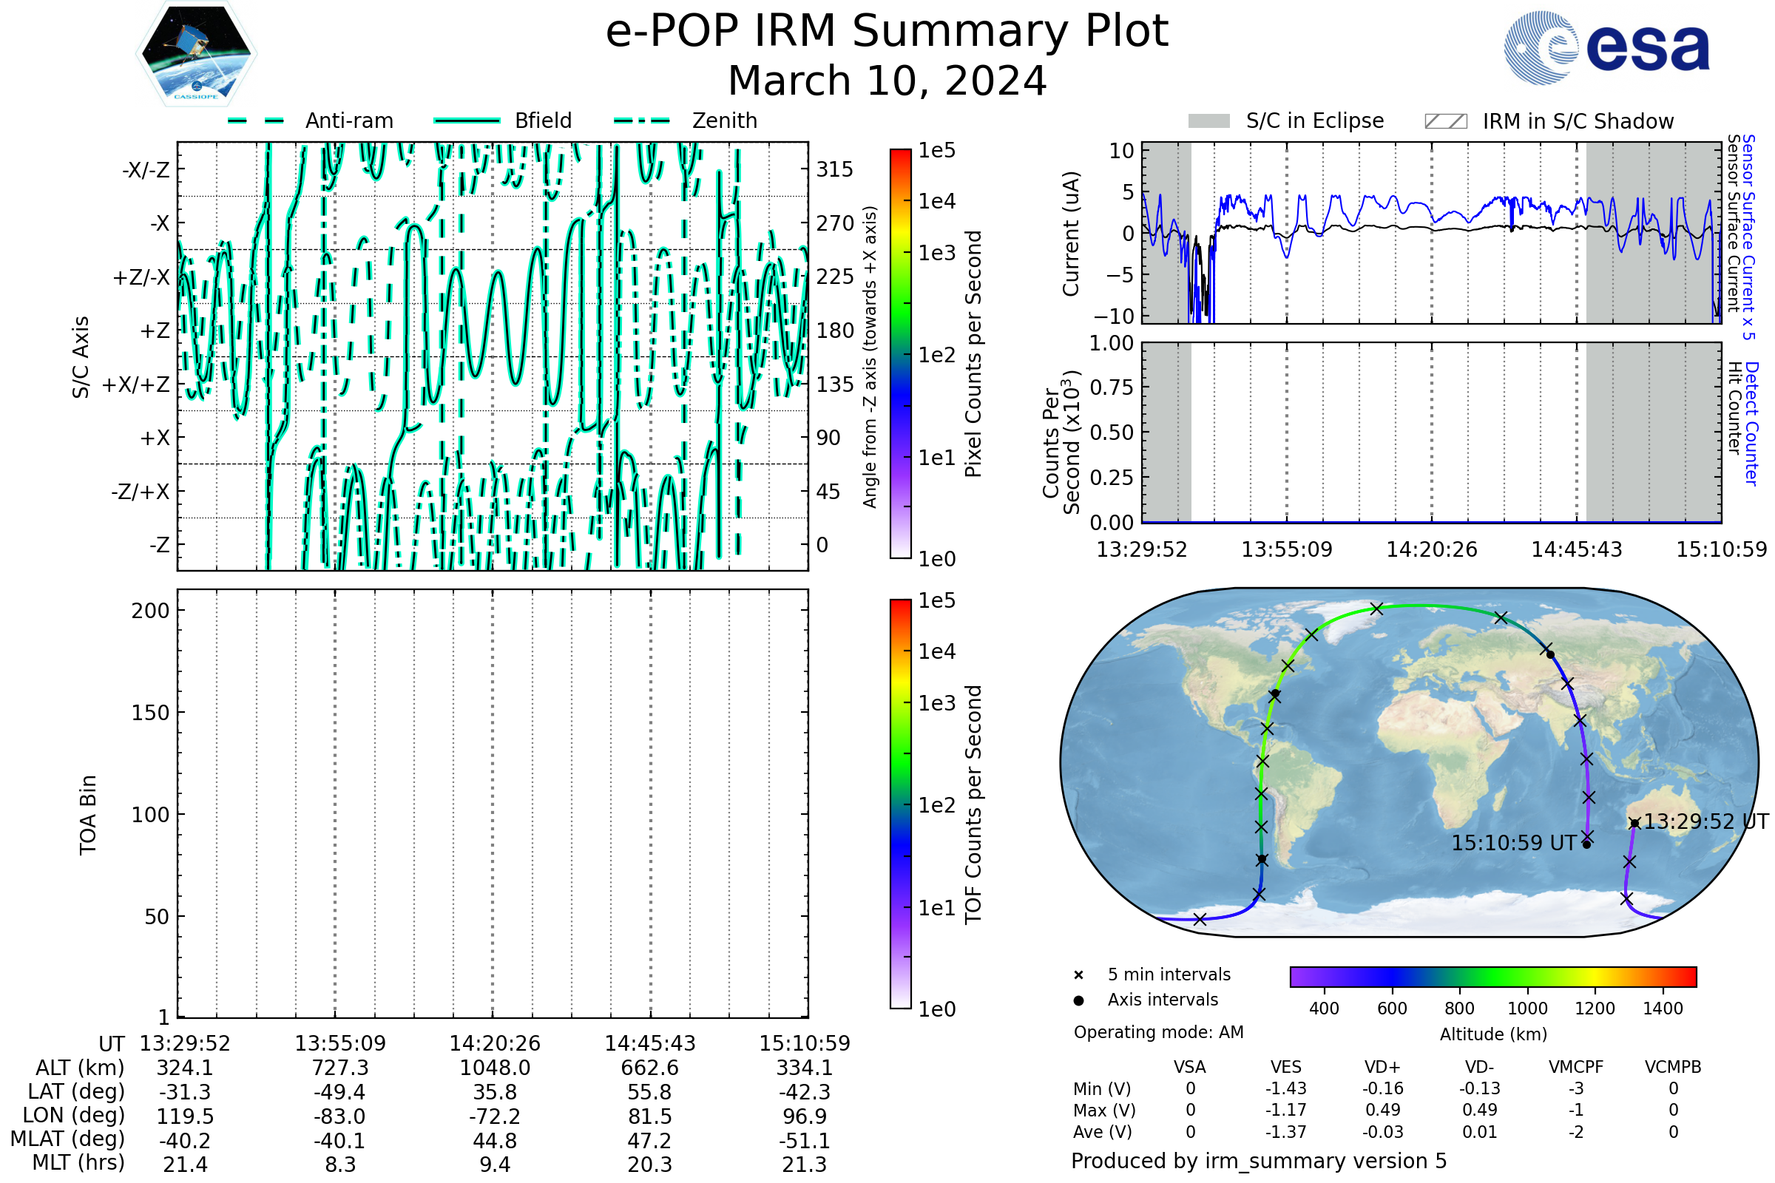Click the IRM in S/C Shadow hatched patch
Viewport: 1775px width, 1183px height.
coord(1445,121)
